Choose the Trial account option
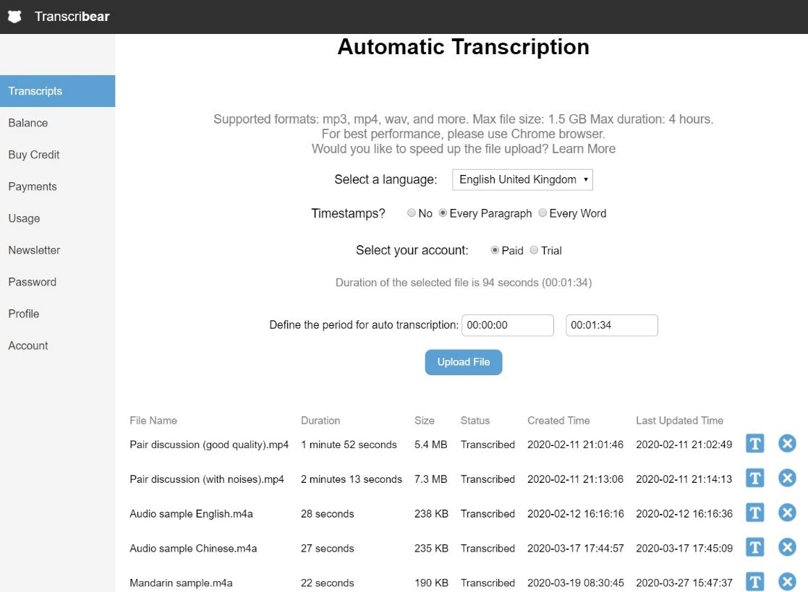The height and width of the screenshot is (592, 808). click(534, 250)
